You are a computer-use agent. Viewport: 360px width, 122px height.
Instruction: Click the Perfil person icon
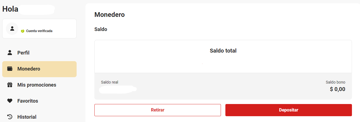coord(10,53)
